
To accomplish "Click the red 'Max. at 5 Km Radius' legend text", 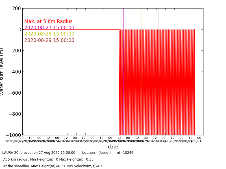I will coord(48,22).
